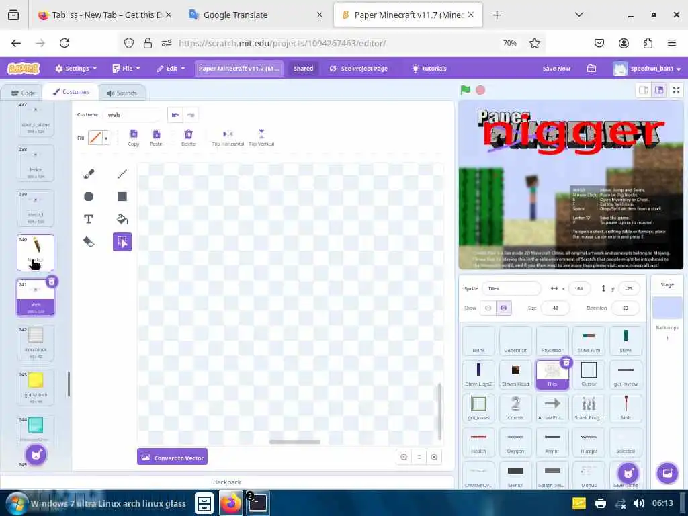The width and height of the screenshot is (688, 516).
Task: Switch to the large stage layout
Action: (659, 90)
